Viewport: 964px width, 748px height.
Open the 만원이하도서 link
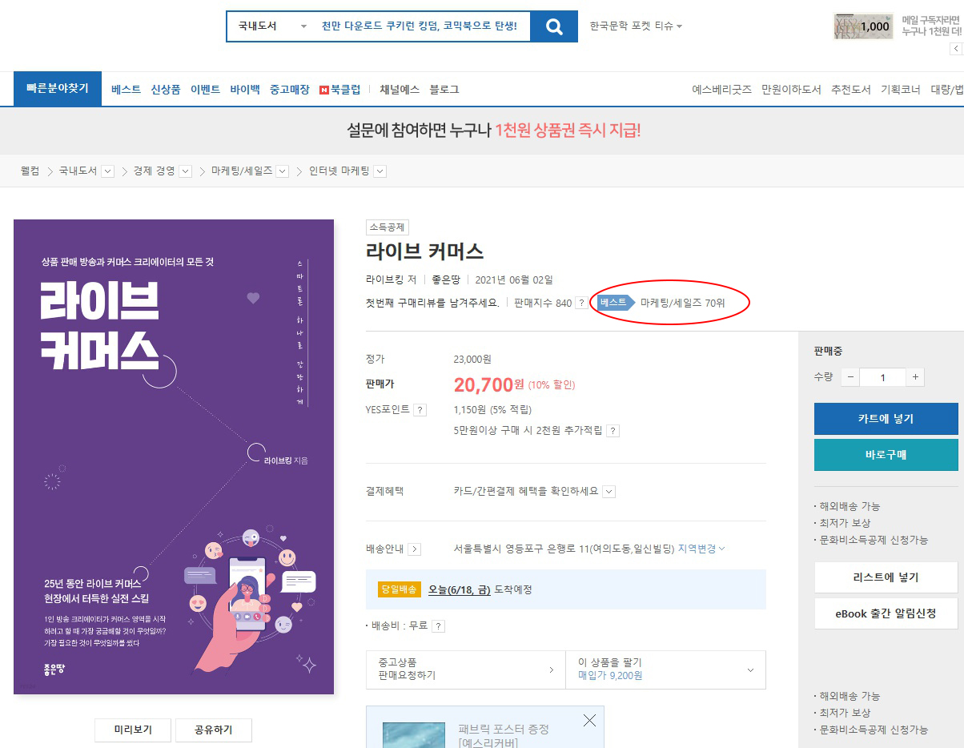pos(791,90)
